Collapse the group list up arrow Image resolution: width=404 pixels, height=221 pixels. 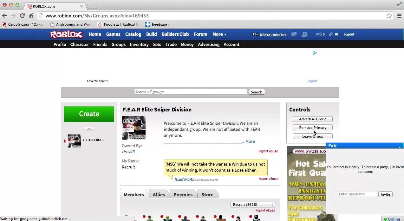point(89,129)
